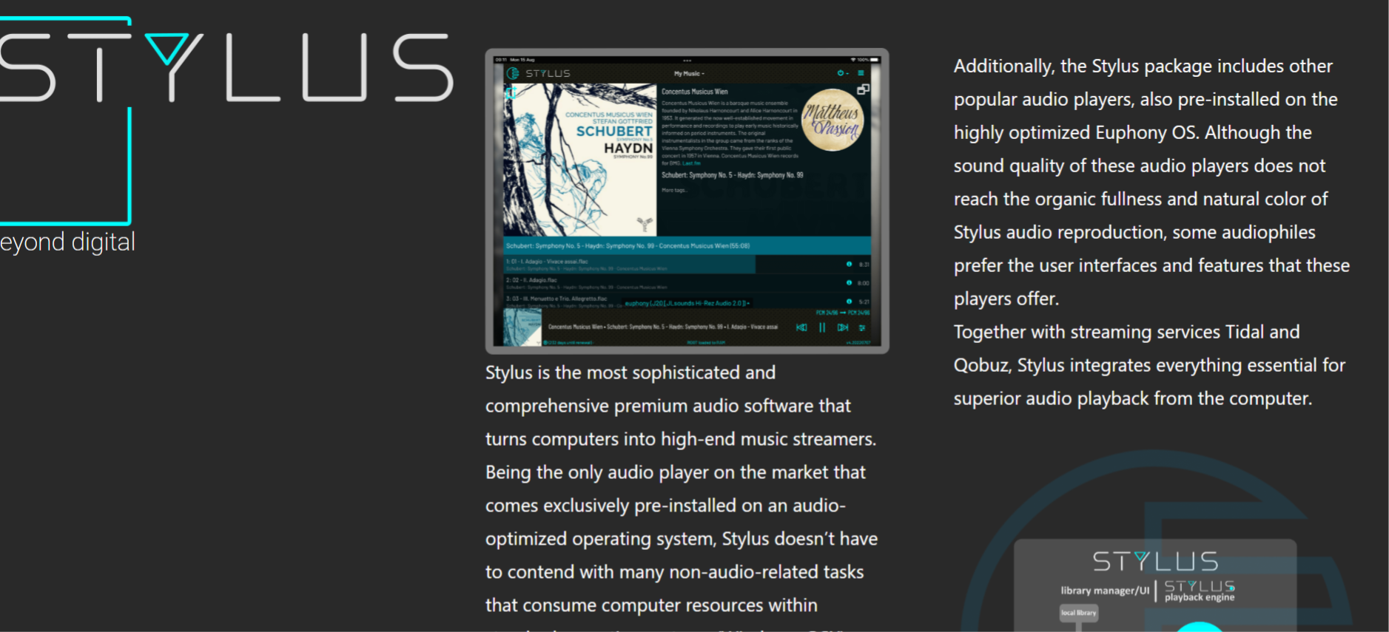This screenshot has width=1389, height=632.
Task: Click the large STYLUS beyond digital logo
Action: coord(226,136)
